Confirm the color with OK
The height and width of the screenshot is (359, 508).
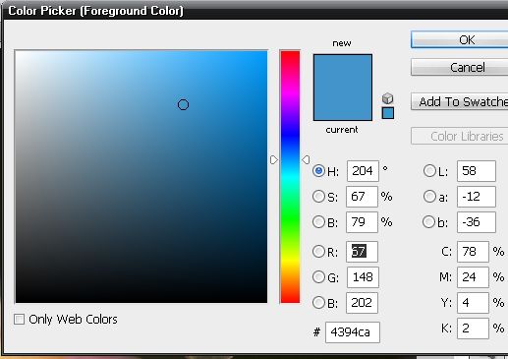coord(459,39)
